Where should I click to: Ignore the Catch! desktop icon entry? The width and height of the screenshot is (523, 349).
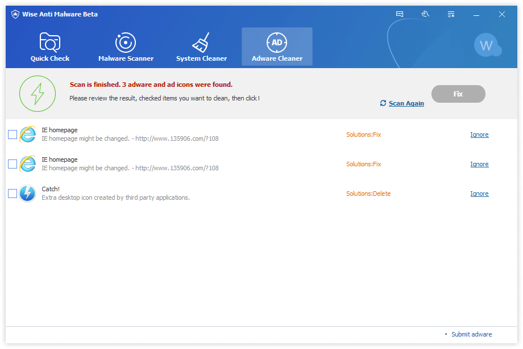[479, 194]
